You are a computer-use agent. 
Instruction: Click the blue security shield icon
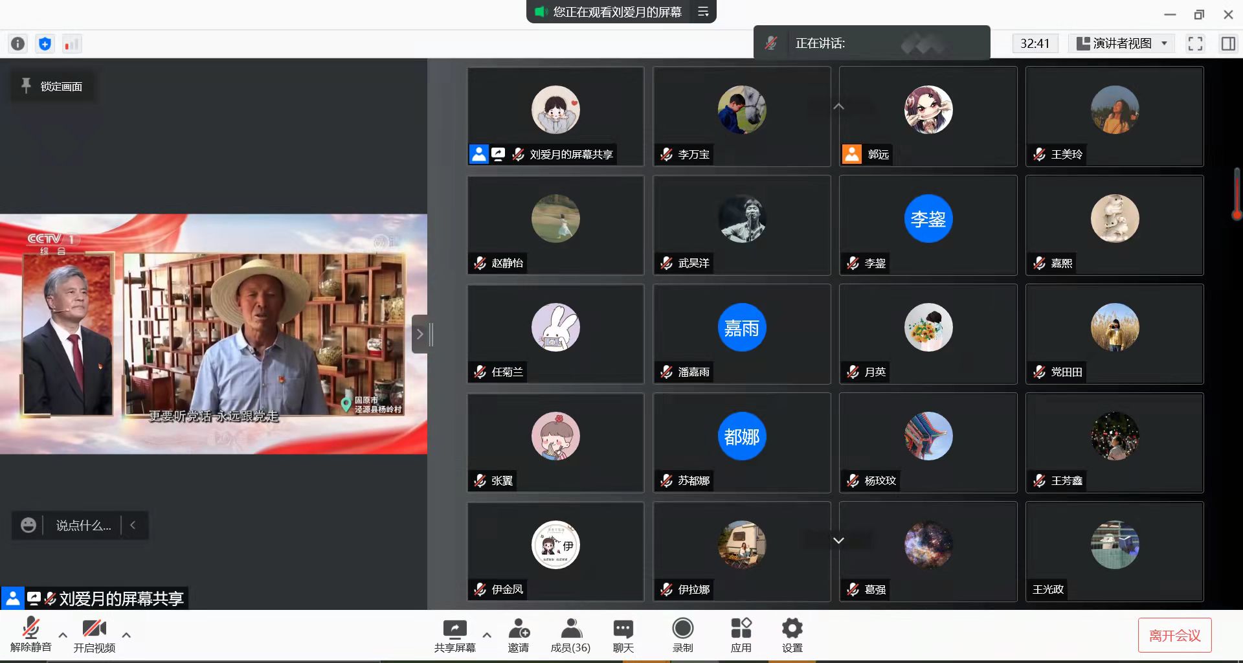point(45,43)
